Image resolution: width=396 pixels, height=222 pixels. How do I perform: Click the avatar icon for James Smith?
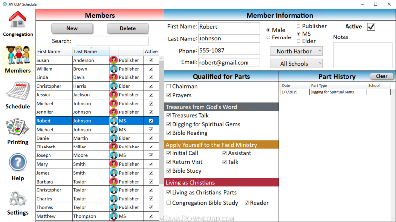point(114,173)
